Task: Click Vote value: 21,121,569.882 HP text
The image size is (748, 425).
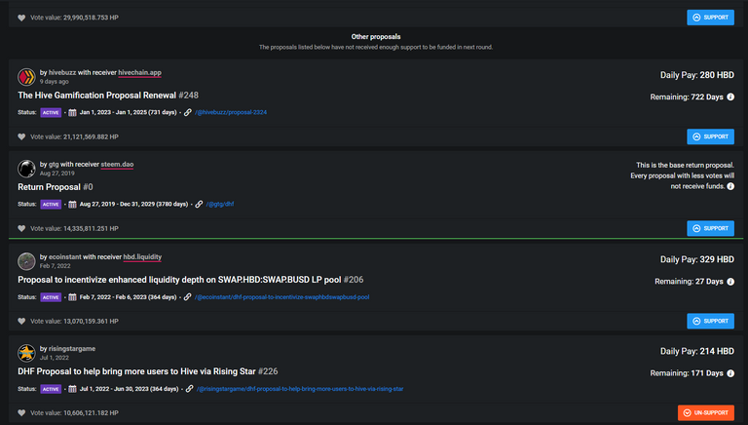Action: [74, 136]
